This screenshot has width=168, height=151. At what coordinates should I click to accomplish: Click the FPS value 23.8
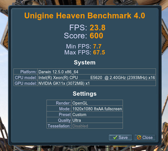pos(98,28)
